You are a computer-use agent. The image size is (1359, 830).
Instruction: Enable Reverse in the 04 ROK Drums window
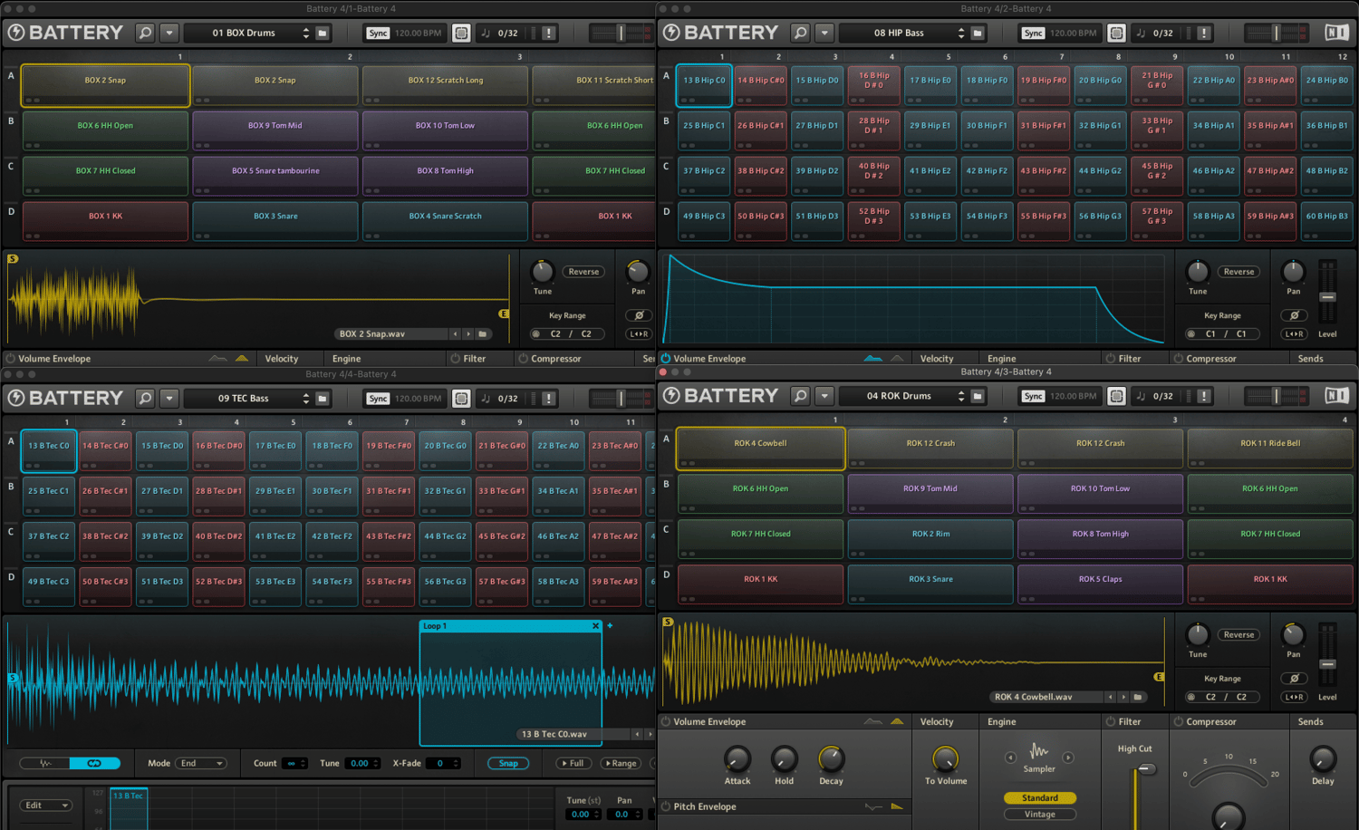[1239, 634]
